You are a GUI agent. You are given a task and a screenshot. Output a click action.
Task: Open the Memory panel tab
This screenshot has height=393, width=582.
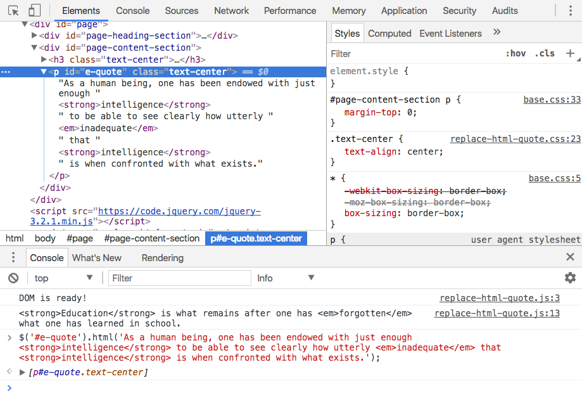point(348,11)
